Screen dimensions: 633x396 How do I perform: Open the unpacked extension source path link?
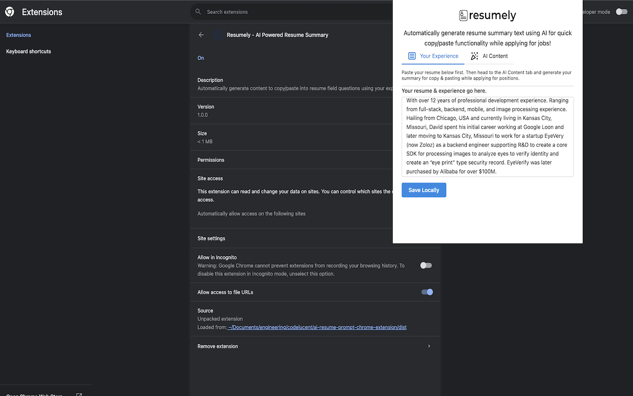click(x=317, y=327)
